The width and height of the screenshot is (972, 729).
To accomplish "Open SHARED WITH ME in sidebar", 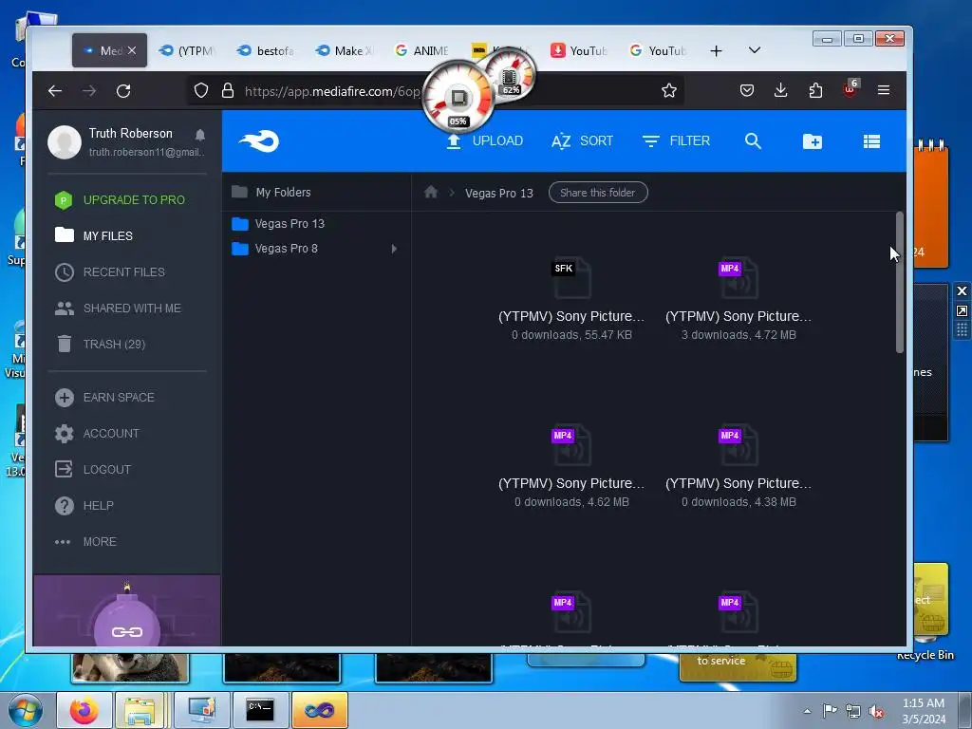I will coord(118,308).
